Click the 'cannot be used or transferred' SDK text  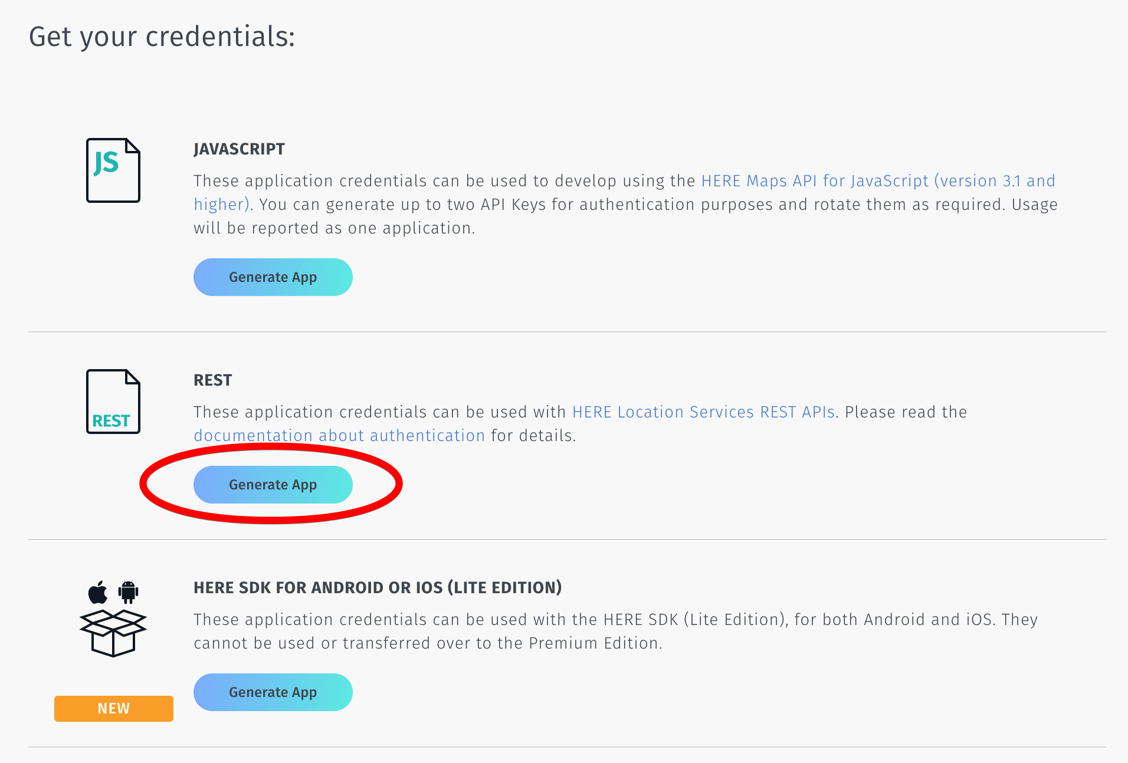(x=428, y=643)
